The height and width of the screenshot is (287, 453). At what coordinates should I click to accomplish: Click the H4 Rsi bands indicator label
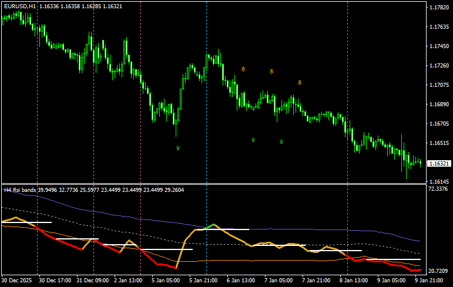pyautogui.click(x=20, y=190)
